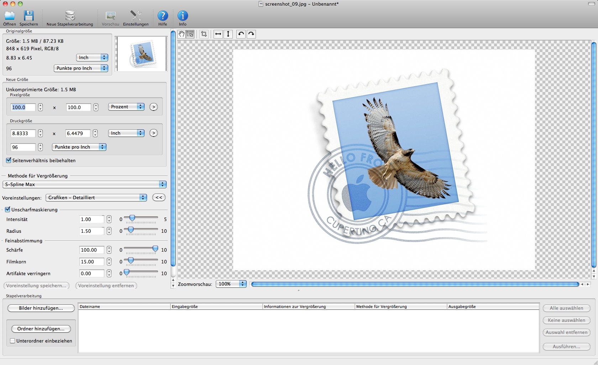The height and width of the screenshot is (365, 598).
Task: Click Auswahl entfernen button
Action: pos(566,332)
